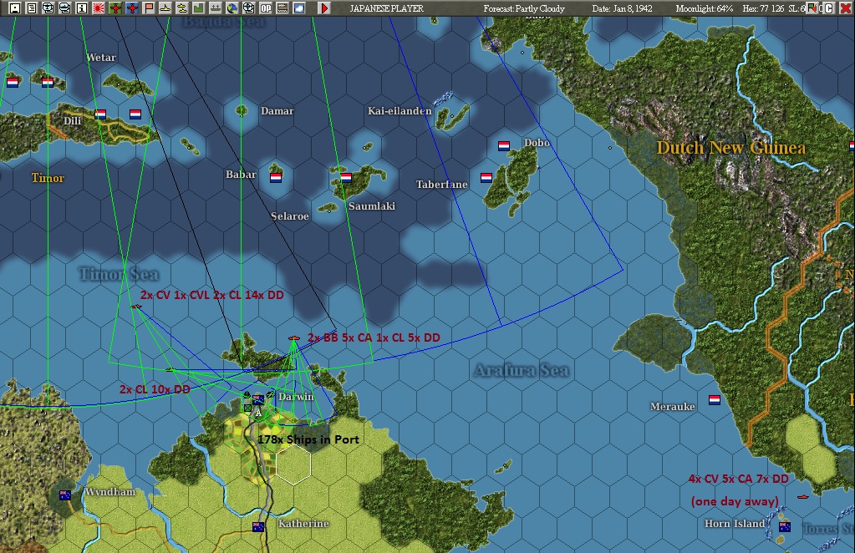The width and height of the screenshot is (855, 553).
Task: Click the Australian flag at Horn Island
Action: pos(785,526)
